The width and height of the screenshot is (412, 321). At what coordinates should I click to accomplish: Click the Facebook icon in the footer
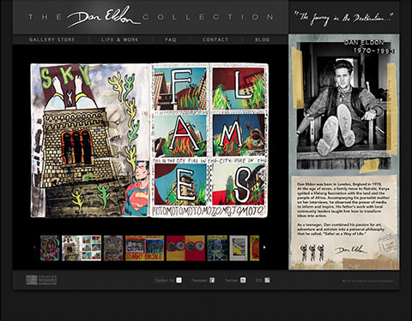(212, 280)
